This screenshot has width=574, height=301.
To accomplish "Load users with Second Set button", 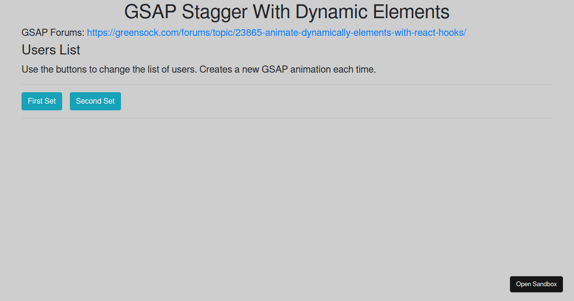I will pyautogui.click(x=95, y=101).
